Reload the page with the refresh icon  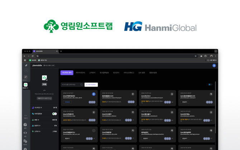(33, 56)
